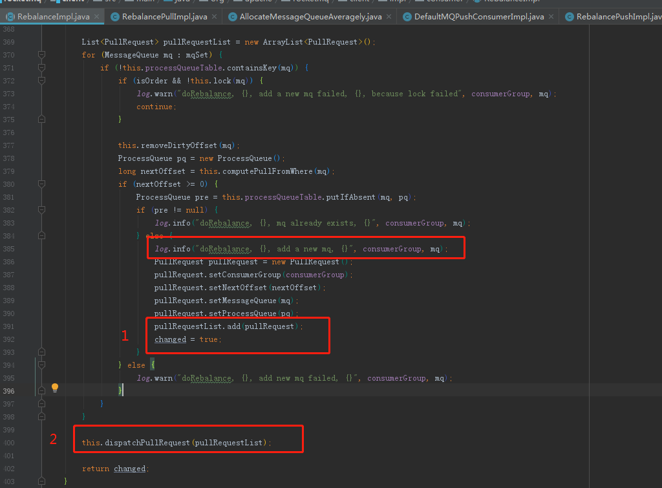
Task: Collapse the else block at line 394
Action: [x=41, y=365]
